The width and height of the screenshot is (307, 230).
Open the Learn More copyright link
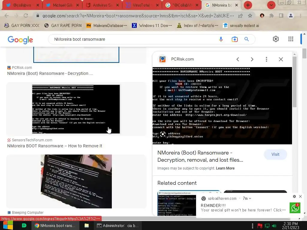[x=225, y=168]
